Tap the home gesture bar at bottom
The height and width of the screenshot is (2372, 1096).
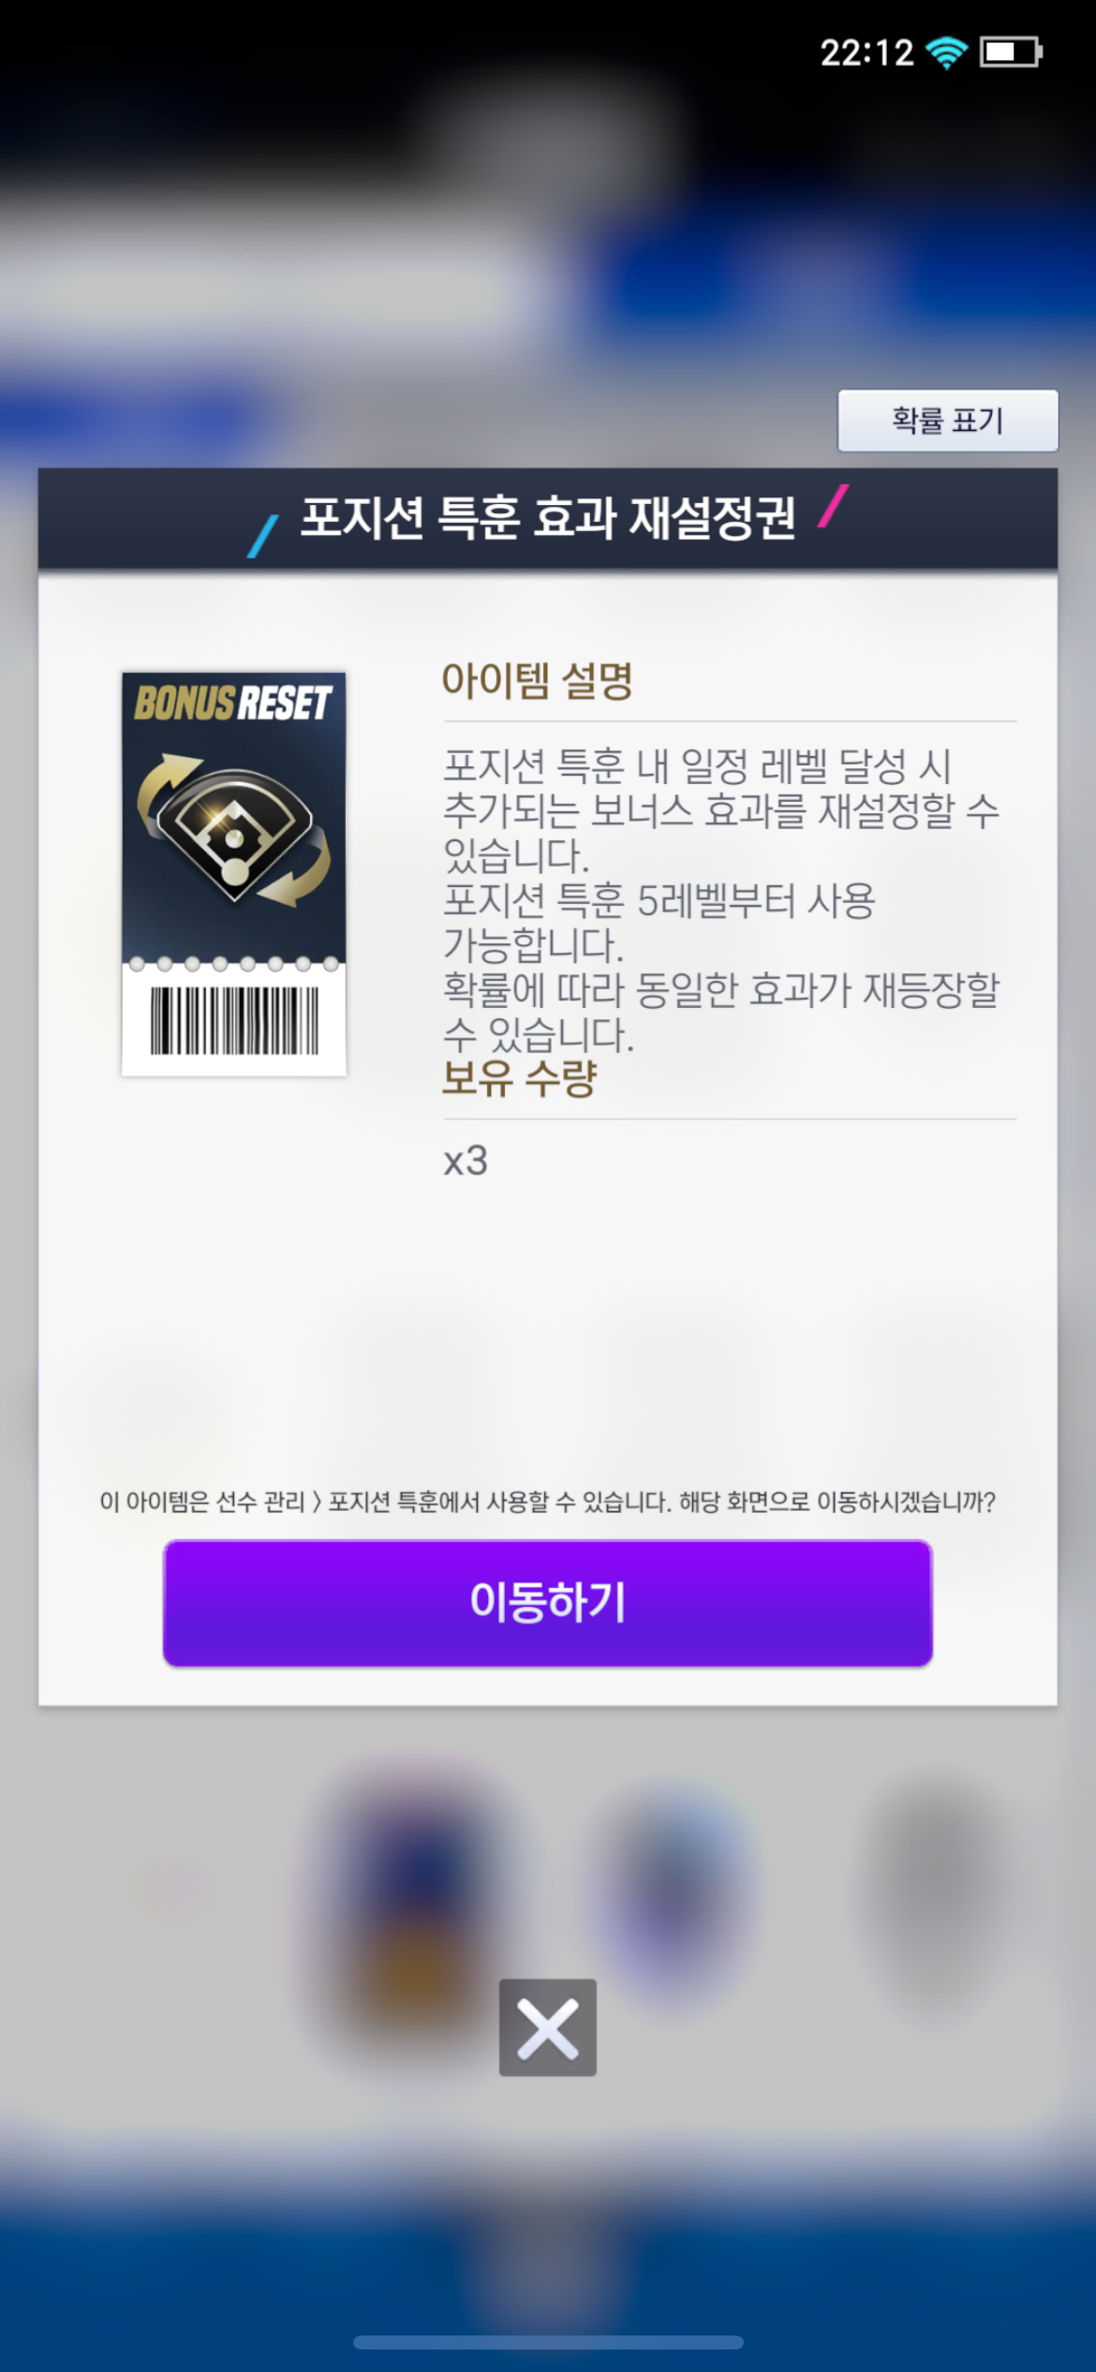(548, 2342)
